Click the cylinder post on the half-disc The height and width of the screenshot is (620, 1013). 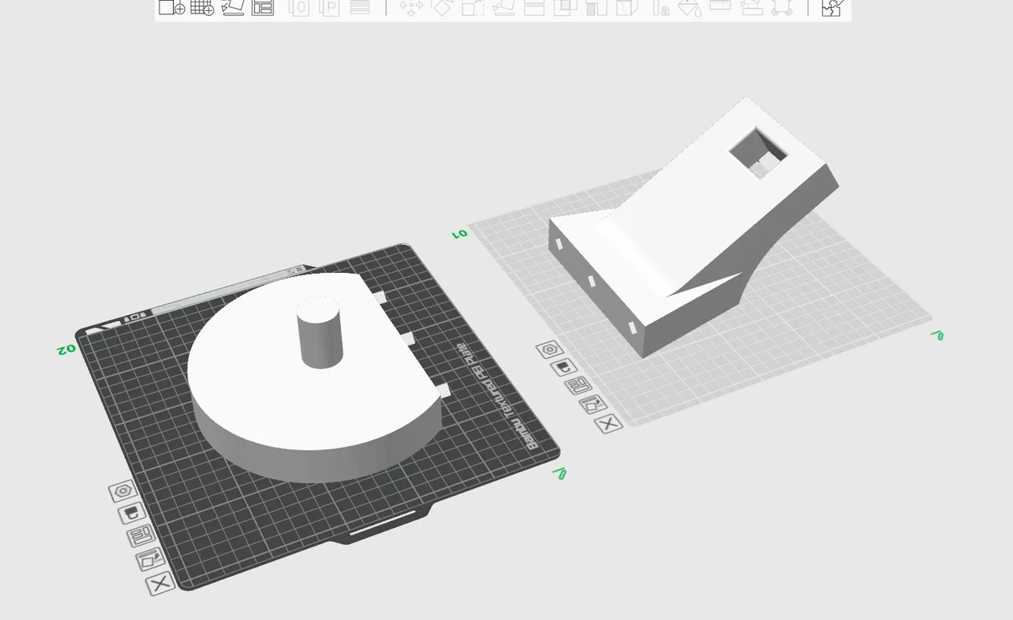[320, 333]
